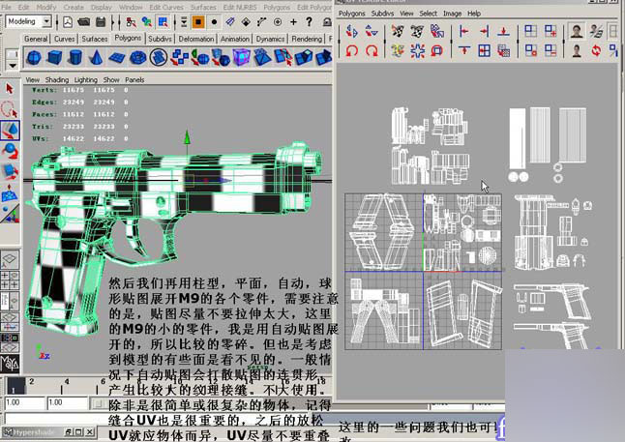This screenshot has height=442, width=625.
Task: Rotate UVs counterclockwise in UV editor
Action: (x=351, y=50)
